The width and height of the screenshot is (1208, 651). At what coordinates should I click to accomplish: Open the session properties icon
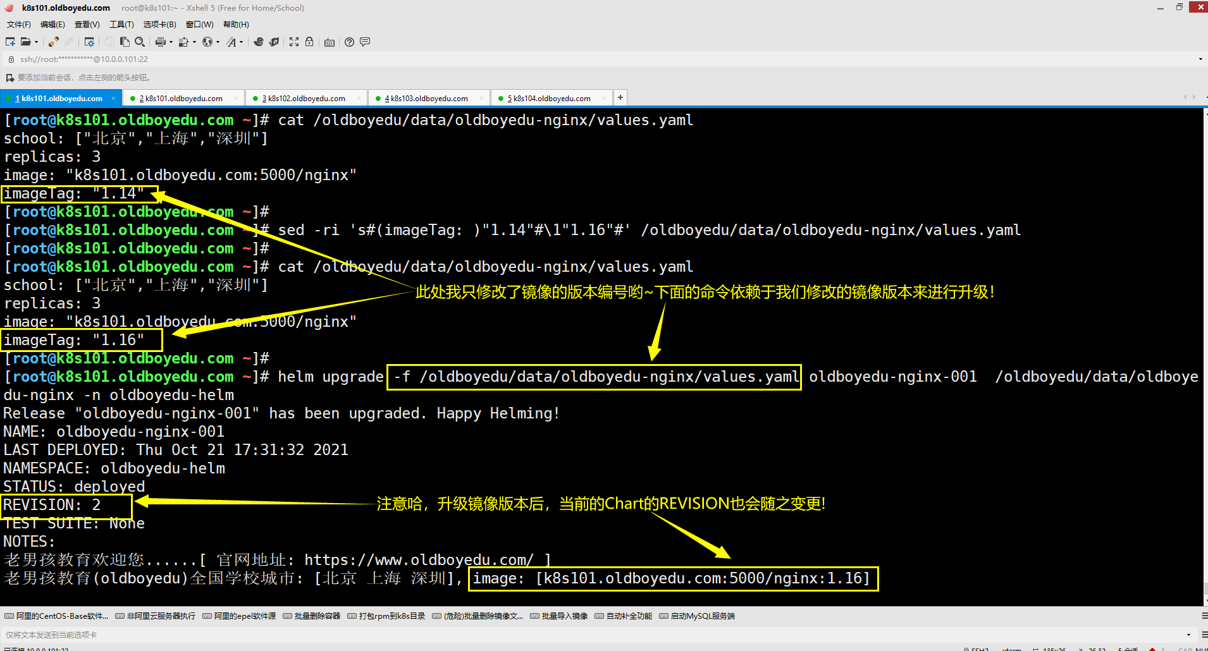[89, 42]
